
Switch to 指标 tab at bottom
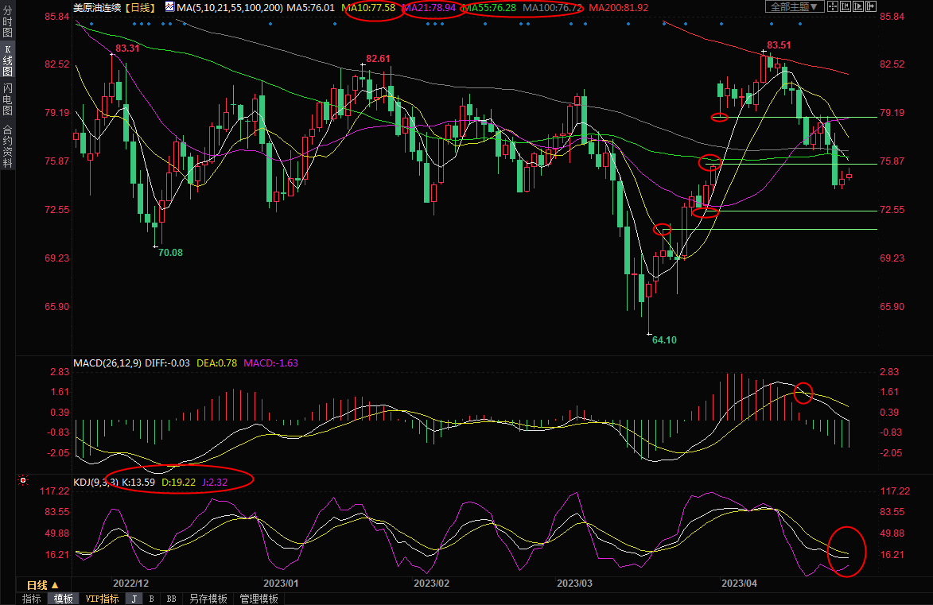(x=32, y=599)
